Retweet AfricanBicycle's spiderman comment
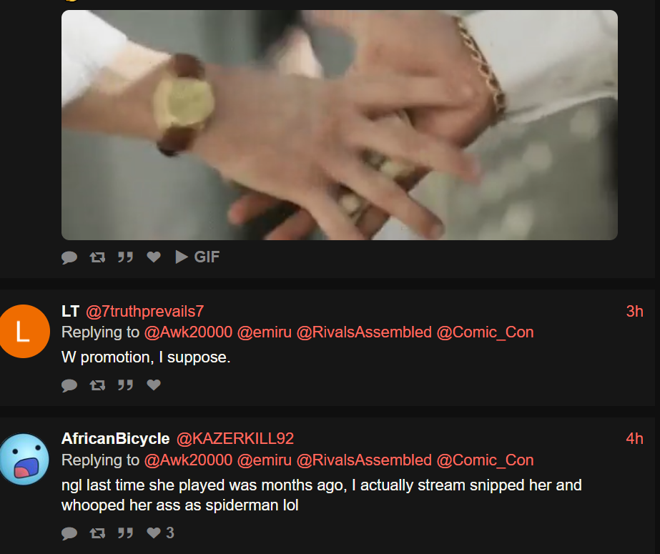This screenshot has width=660, height=554. (x=97, y=533)
